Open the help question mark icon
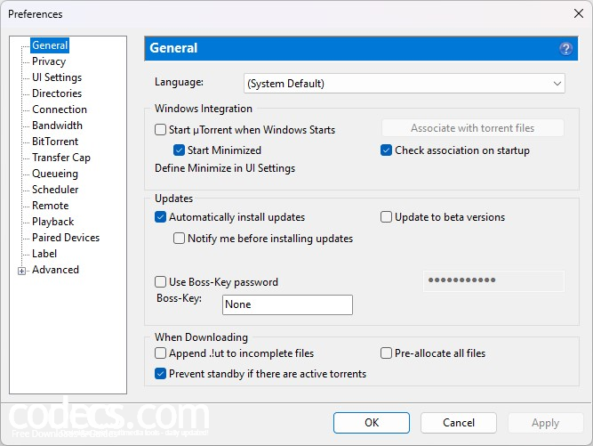Image resolution: width=593 pixels, height=446 pixels. tap(565, 48)
